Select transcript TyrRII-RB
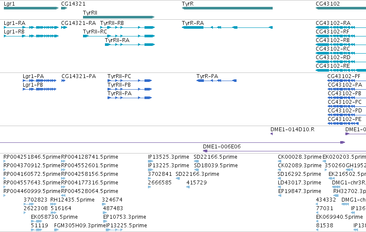The image size is (366, 232). pyautogui.click(x=112, y=23)
